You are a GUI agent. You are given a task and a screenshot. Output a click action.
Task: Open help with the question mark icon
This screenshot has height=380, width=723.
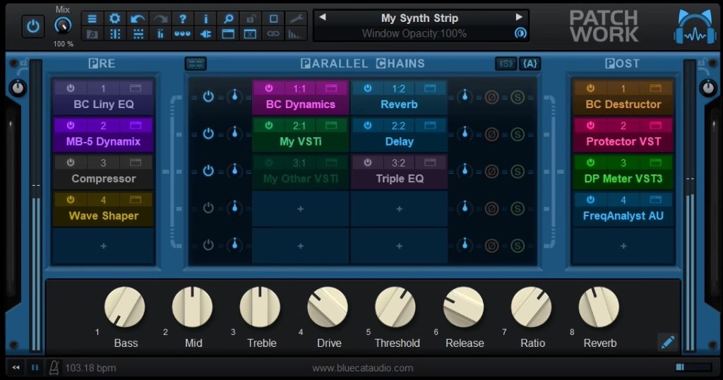pyautogui.click(x=182, y=18)
